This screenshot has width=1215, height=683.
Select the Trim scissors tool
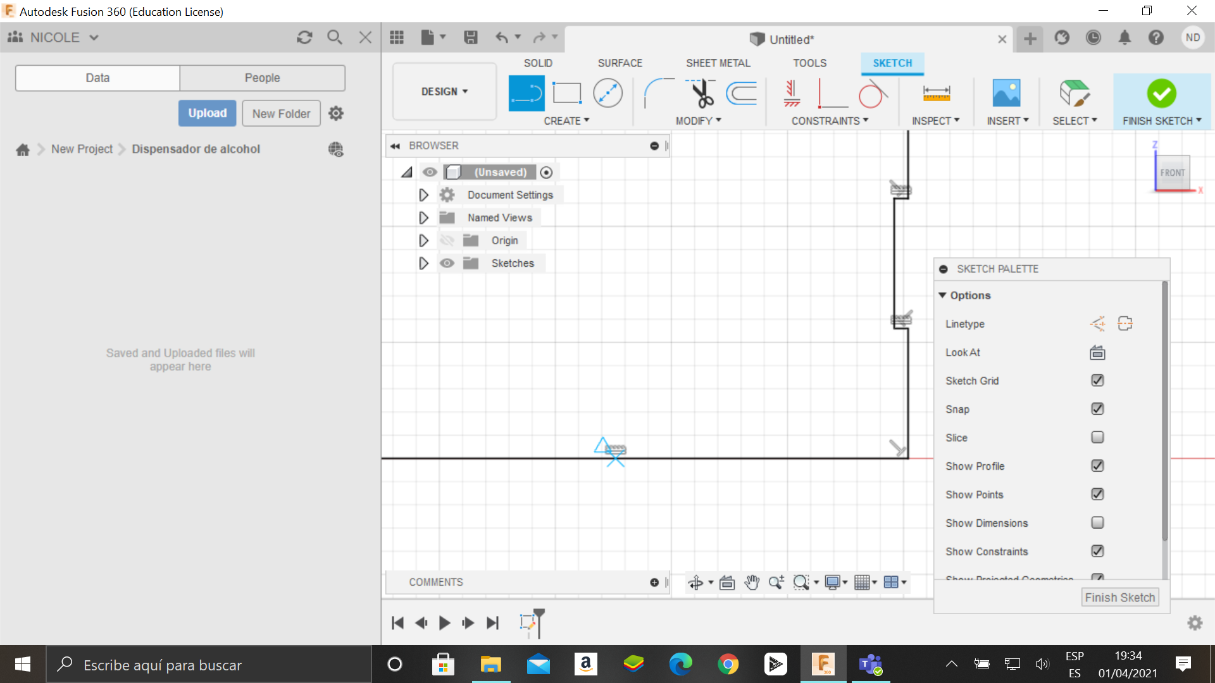coord(701,93)
